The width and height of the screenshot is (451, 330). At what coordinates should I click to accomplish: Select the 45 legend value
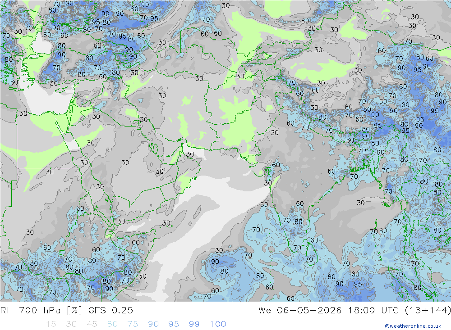92,324
